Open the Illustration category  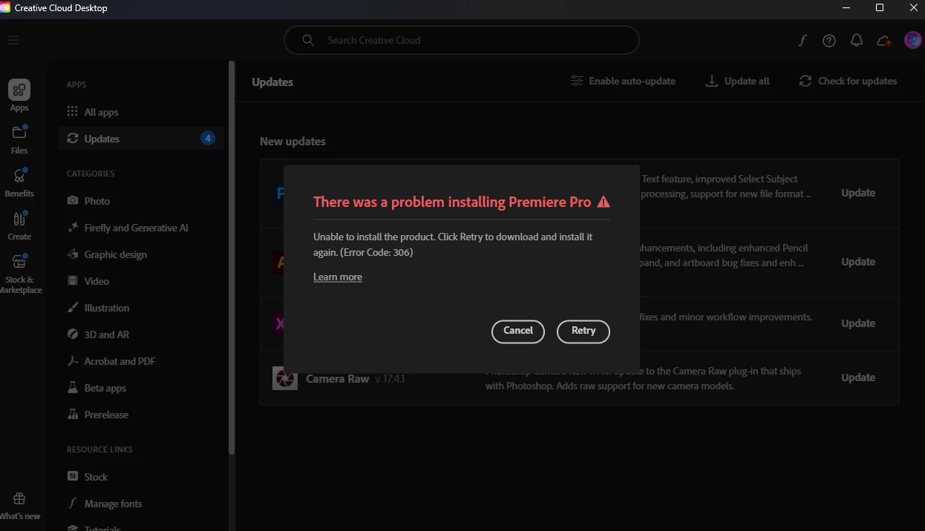tap(106, 308)
